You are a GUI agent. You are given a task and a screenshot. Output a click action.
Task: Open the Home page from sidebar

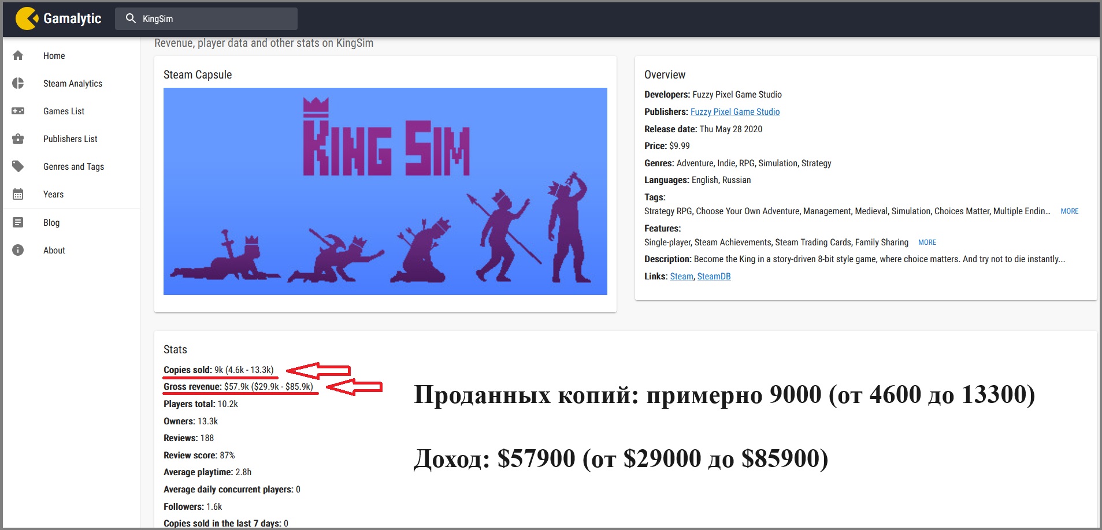pos(54,55)
